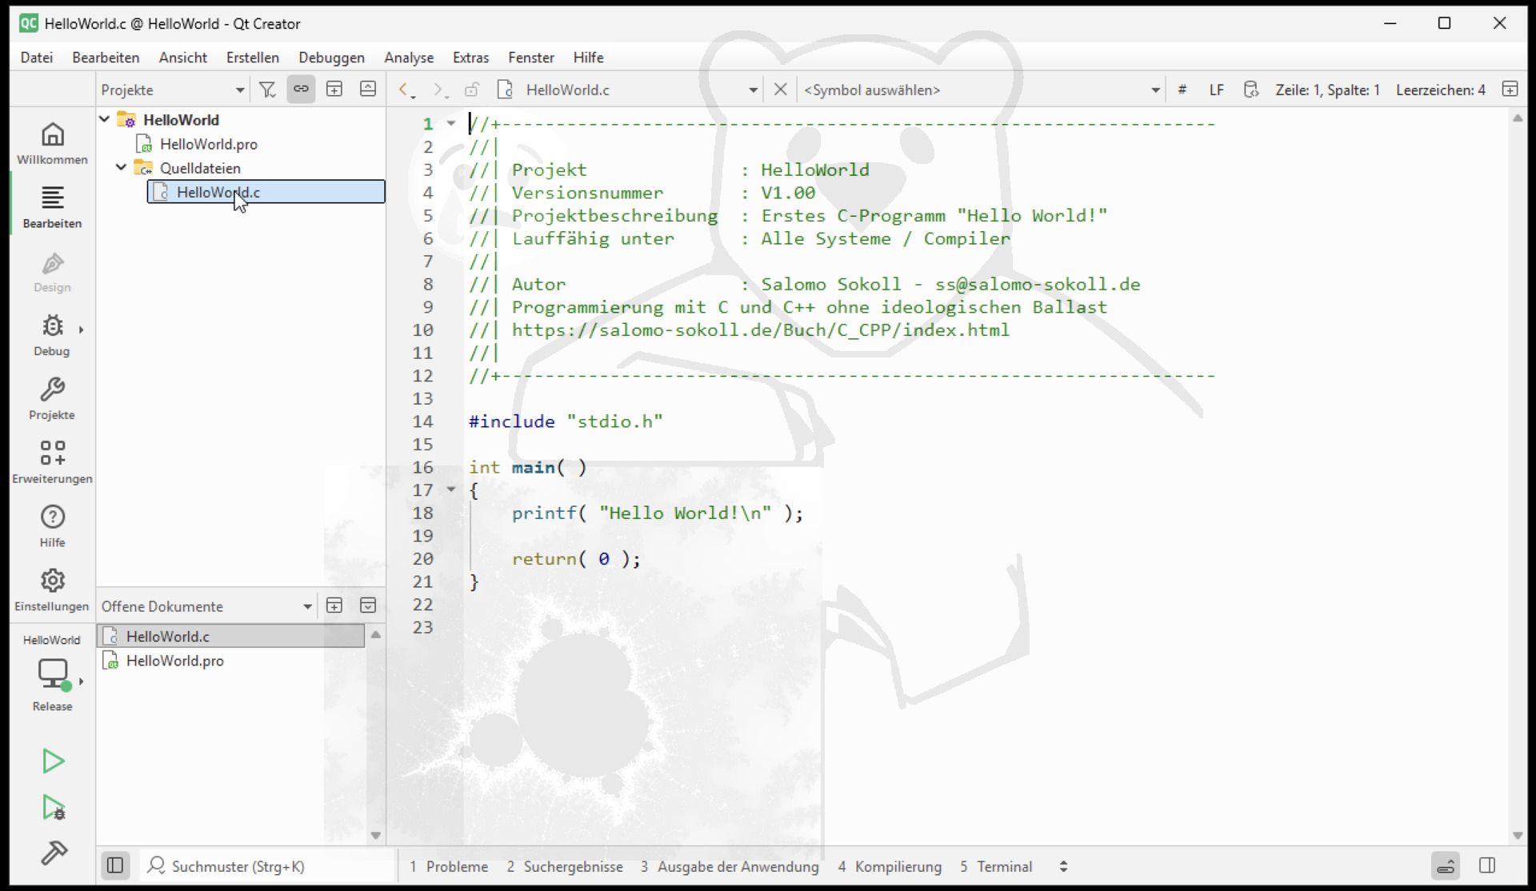The height and width of the screenshot is (891, 1536).
Task: Show the Kompilierung output pane
Action: point(890,866)
